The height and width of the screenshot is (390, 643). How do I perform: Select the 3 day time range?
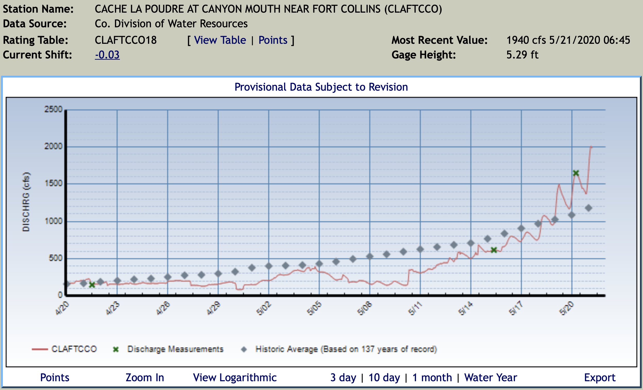343,377
